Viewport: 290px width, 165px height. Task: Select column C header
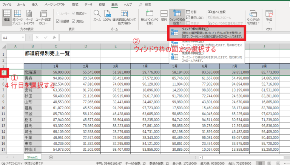point(56,46)
